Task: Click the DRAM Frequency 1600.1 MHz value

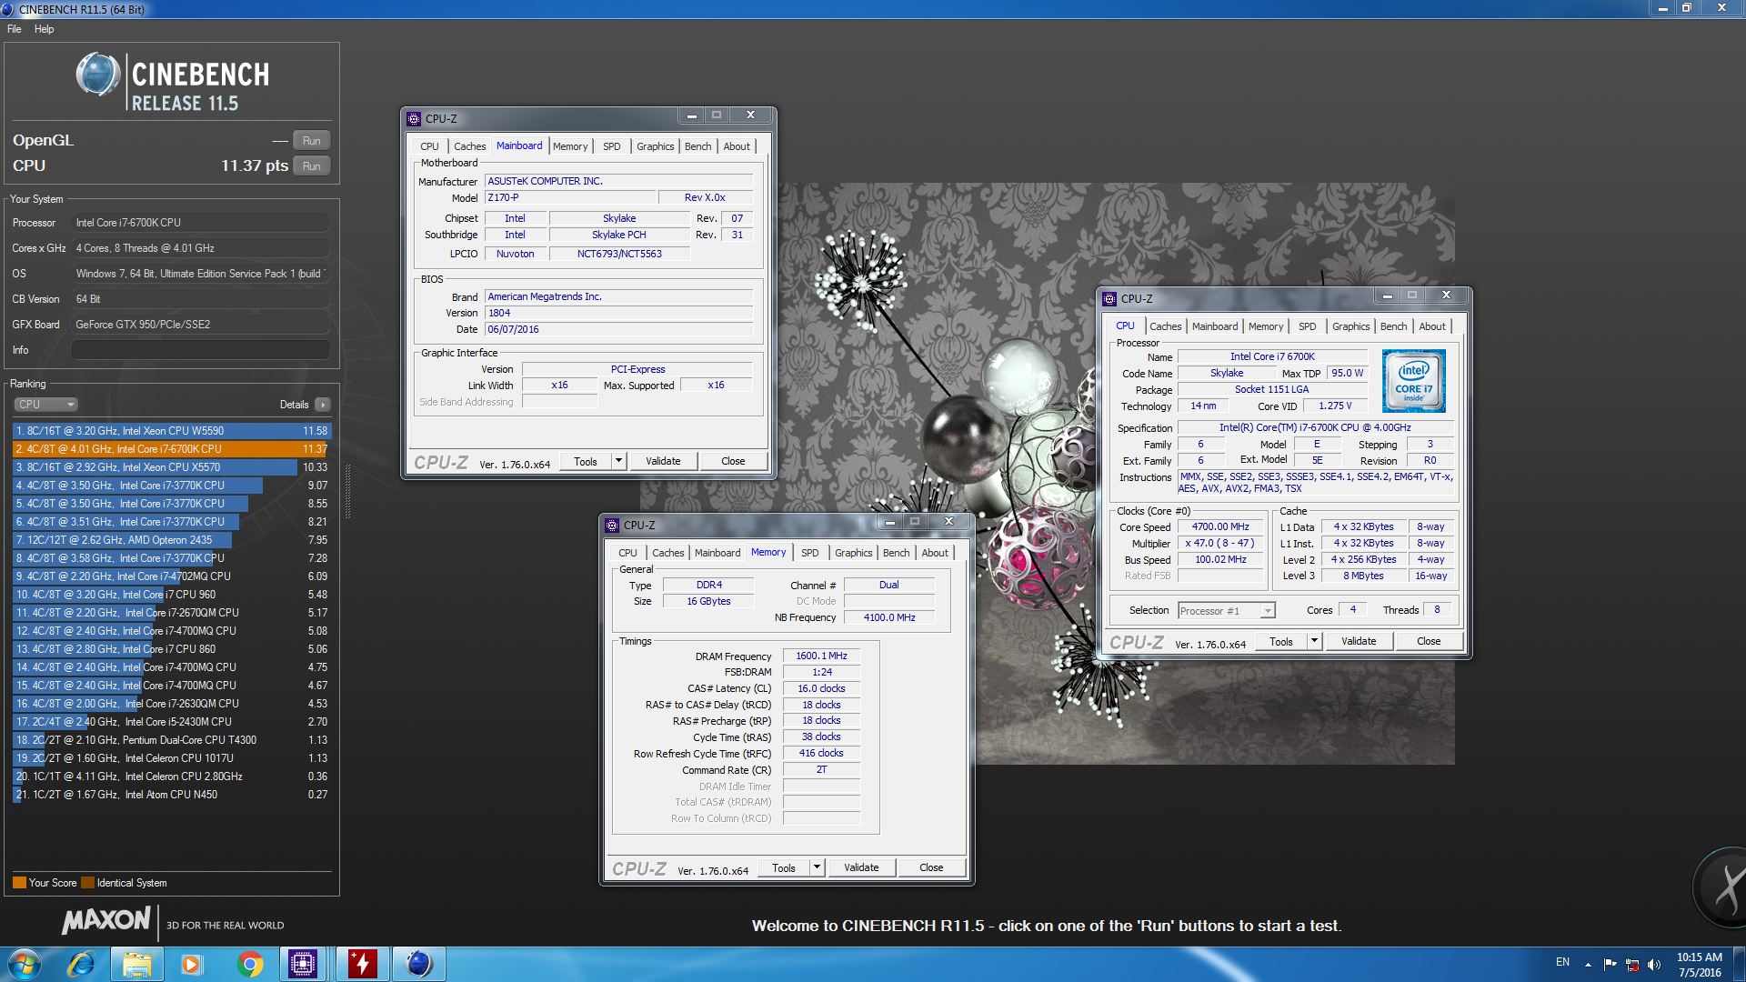Action: coord(821,656)
